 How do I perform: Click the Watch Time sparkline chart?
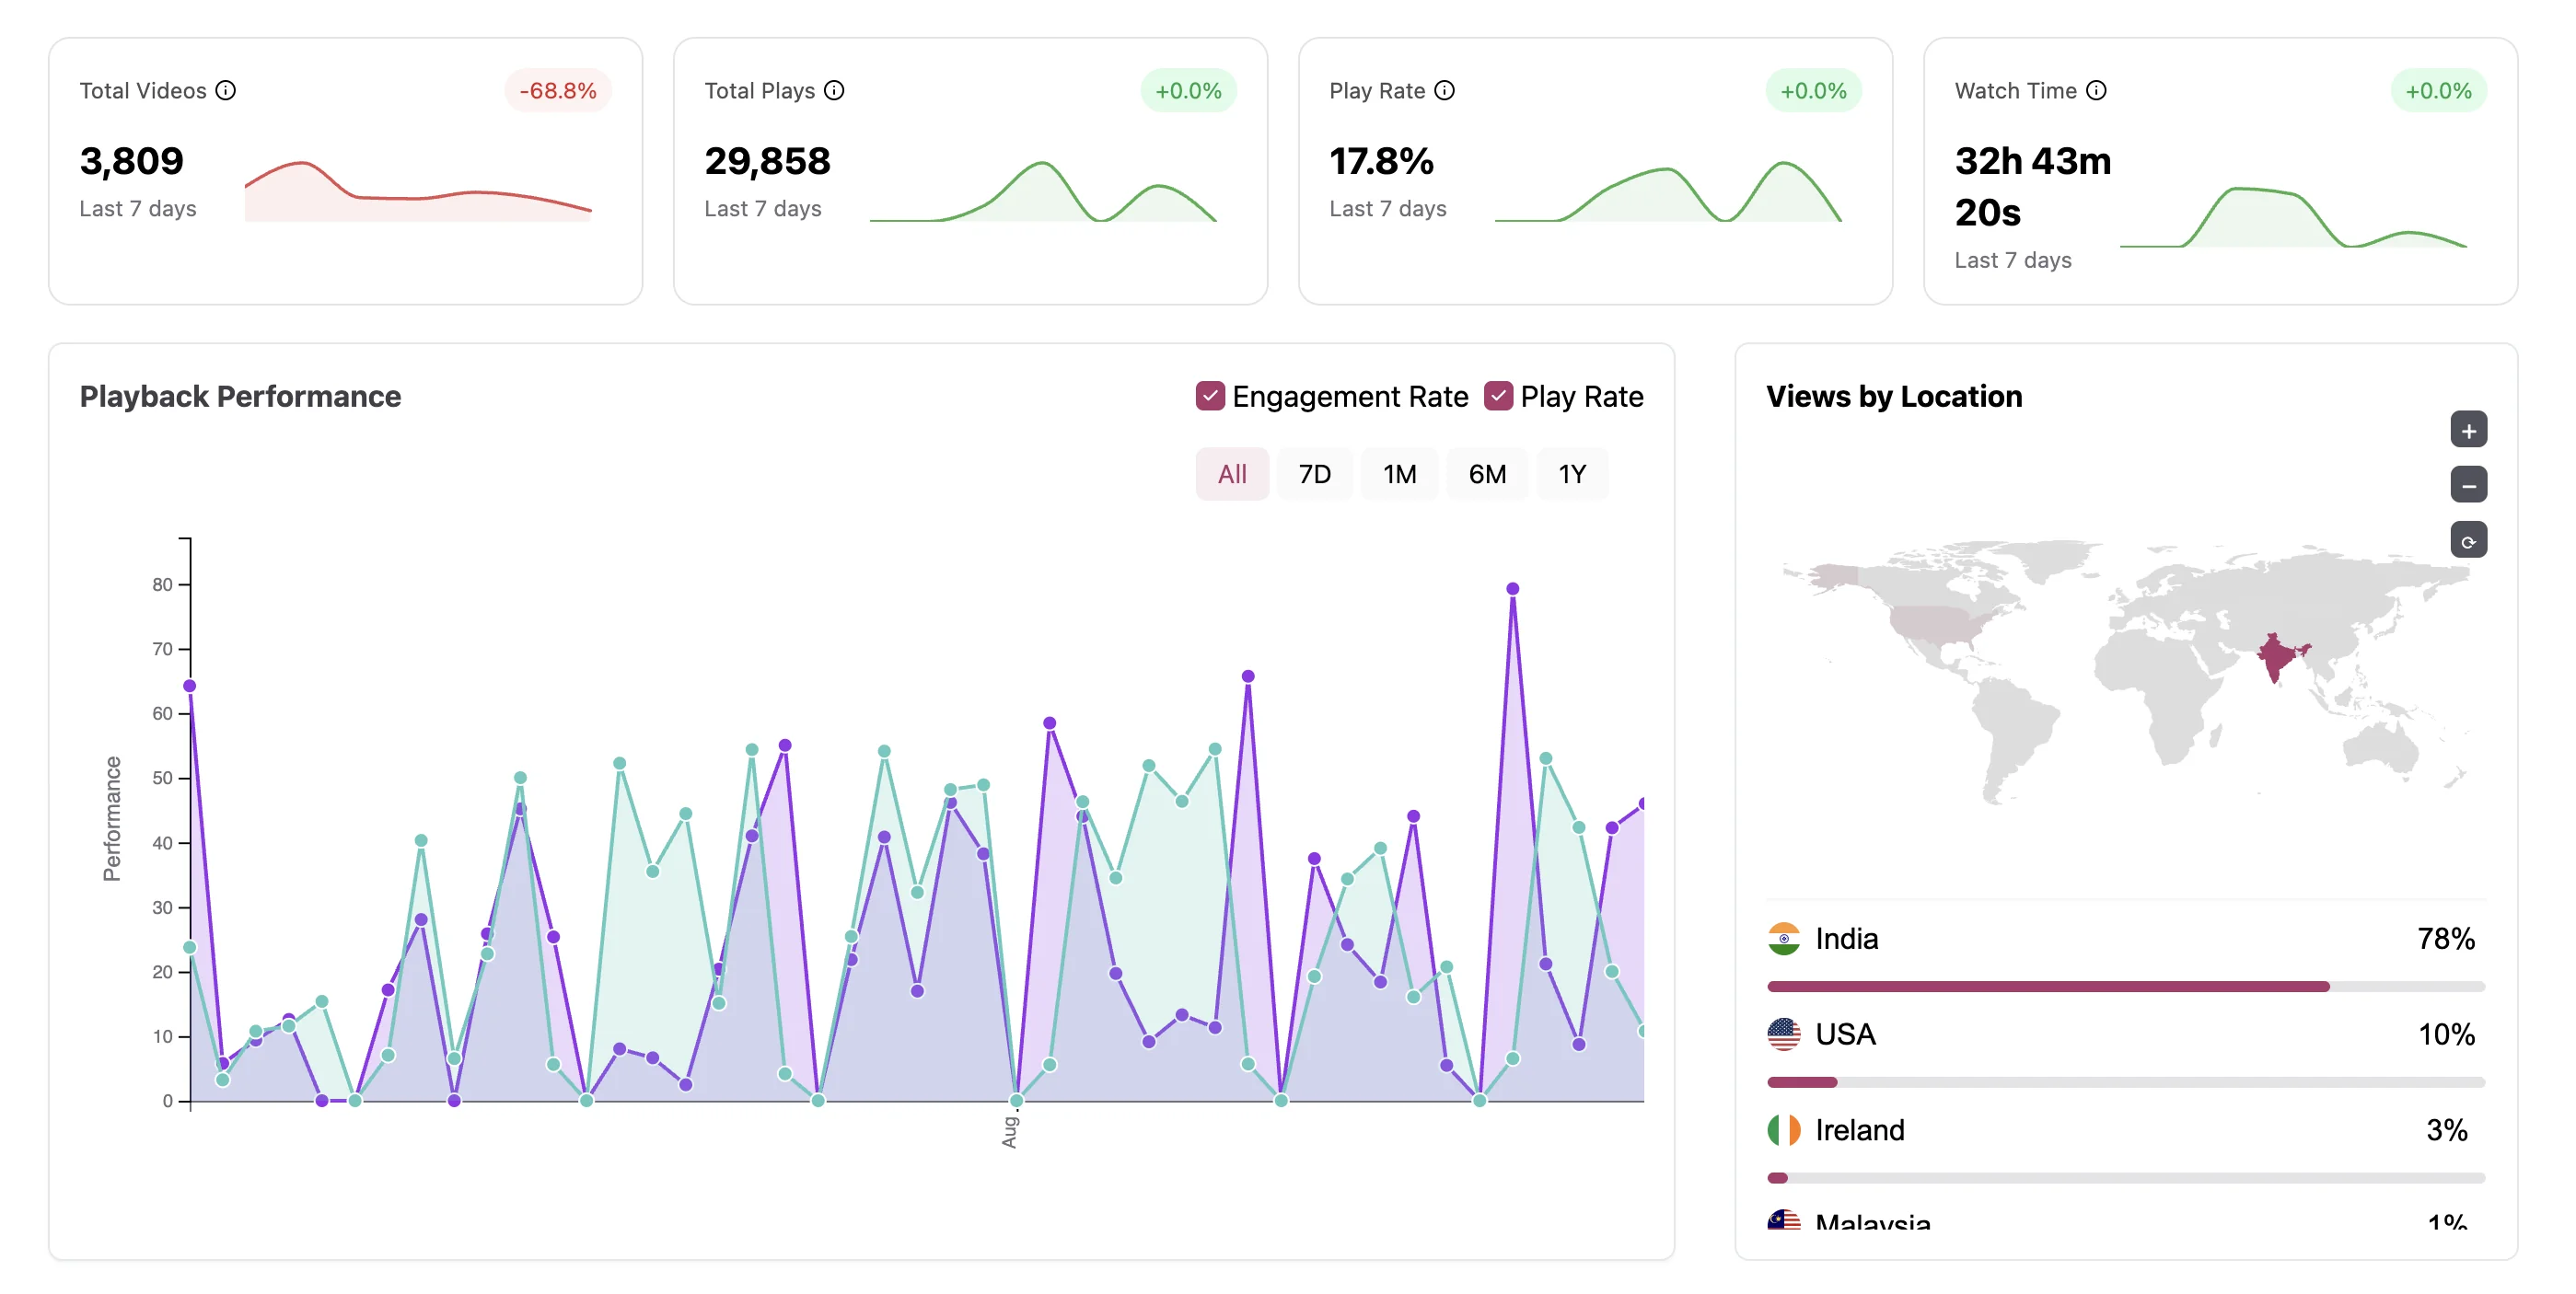(x=2293, y=216)
